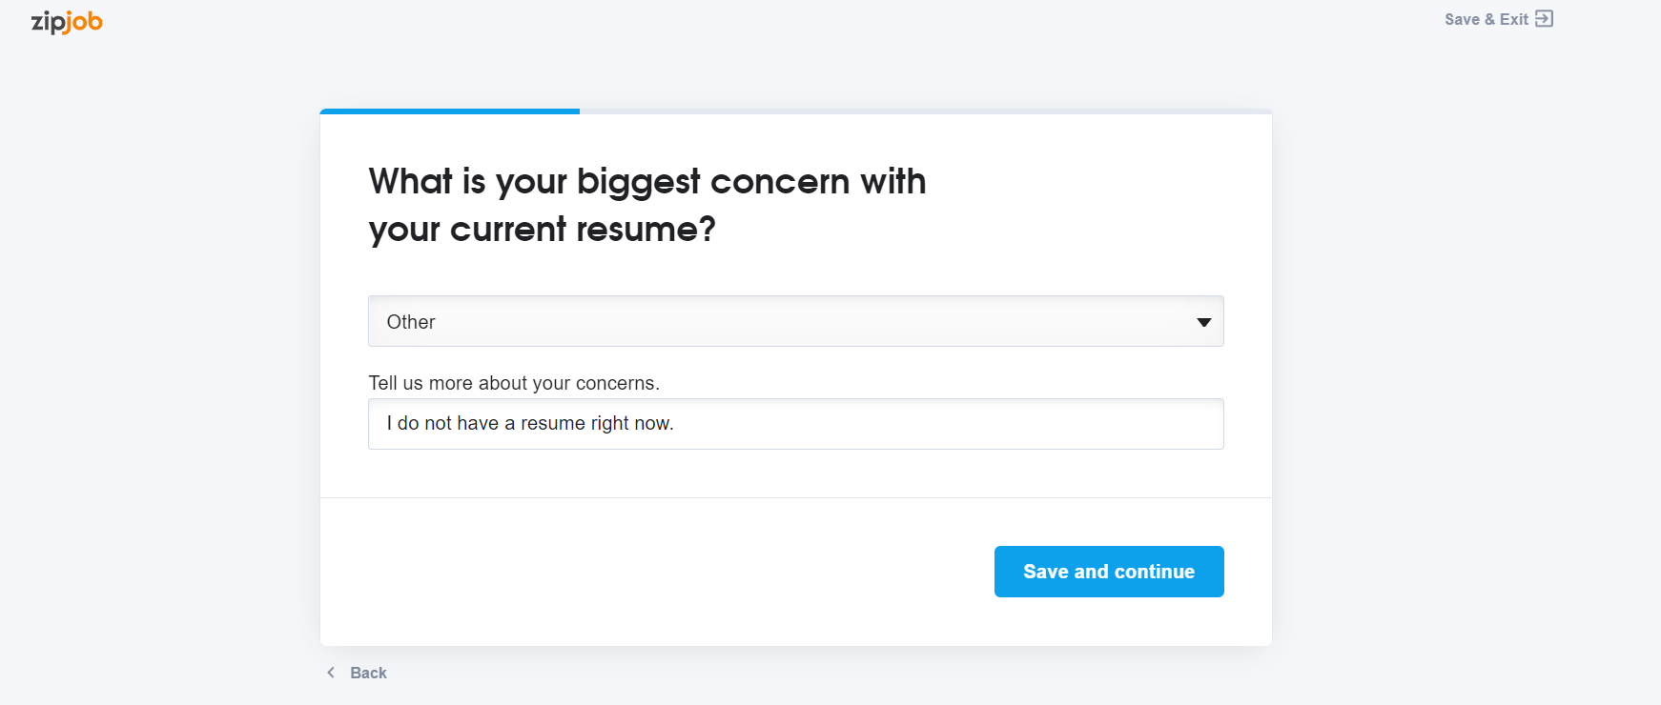1661x705 pixels.
Task: Click the "zip" part of the logo
Action: click(x=48, y=22)
